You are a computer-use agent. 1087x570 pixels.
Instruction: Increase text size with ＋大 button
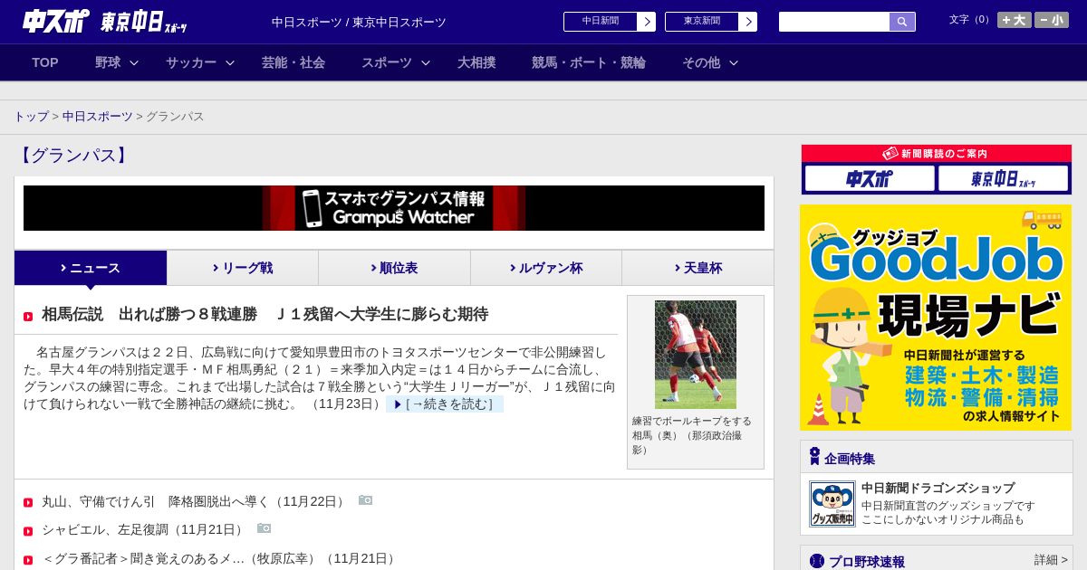pos(1014,20)
